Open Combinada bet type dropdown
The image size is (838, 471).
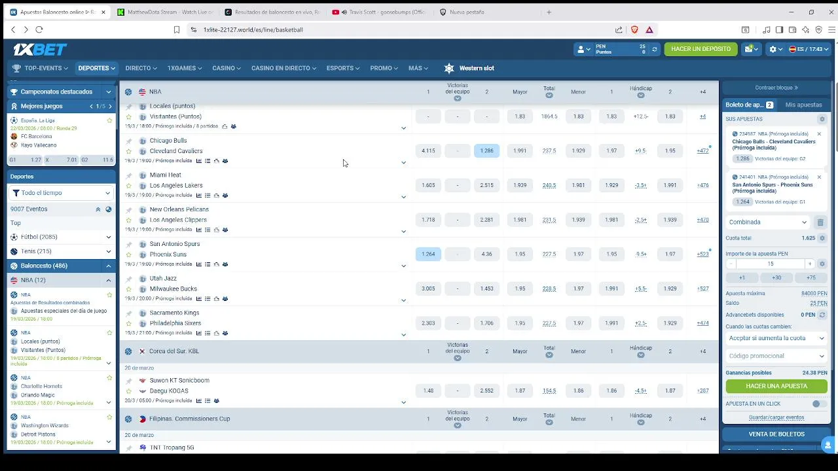pos(768,222)
